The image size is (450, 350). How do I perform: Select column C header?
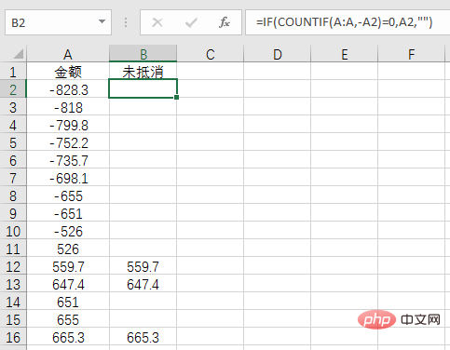211,54
